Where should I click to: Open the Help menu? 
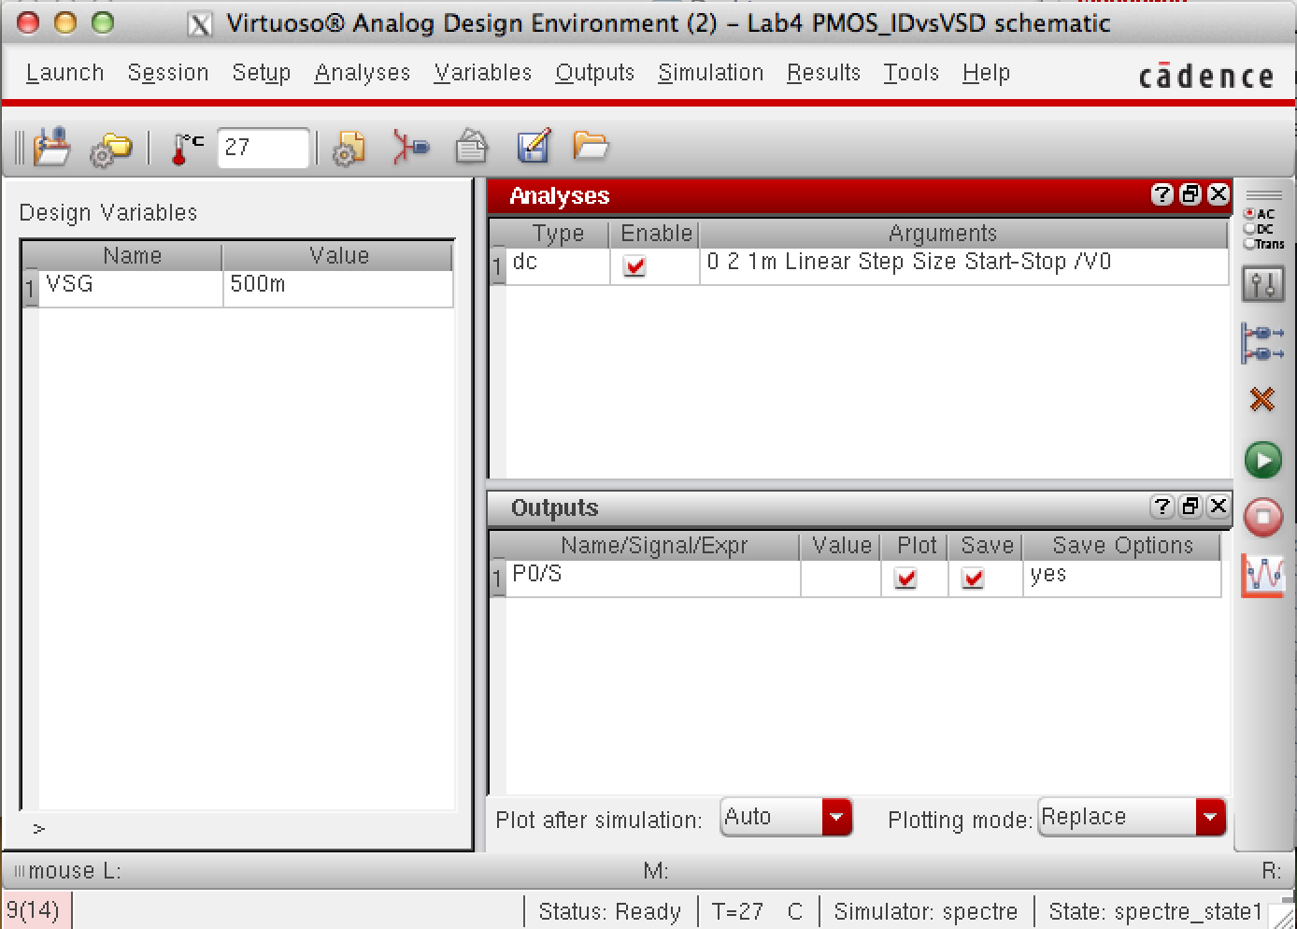click(987, 73)
